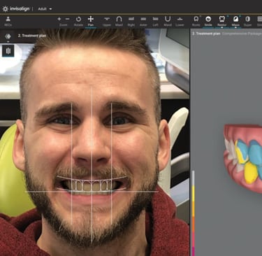Click the vertical bars comparison icon

(8, 51)
